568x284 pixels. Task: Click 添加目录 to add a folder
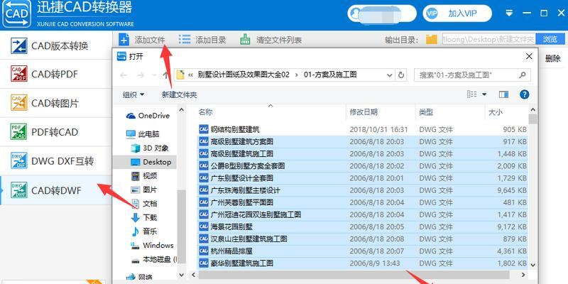pyautogui.click(x=202, y=40)
